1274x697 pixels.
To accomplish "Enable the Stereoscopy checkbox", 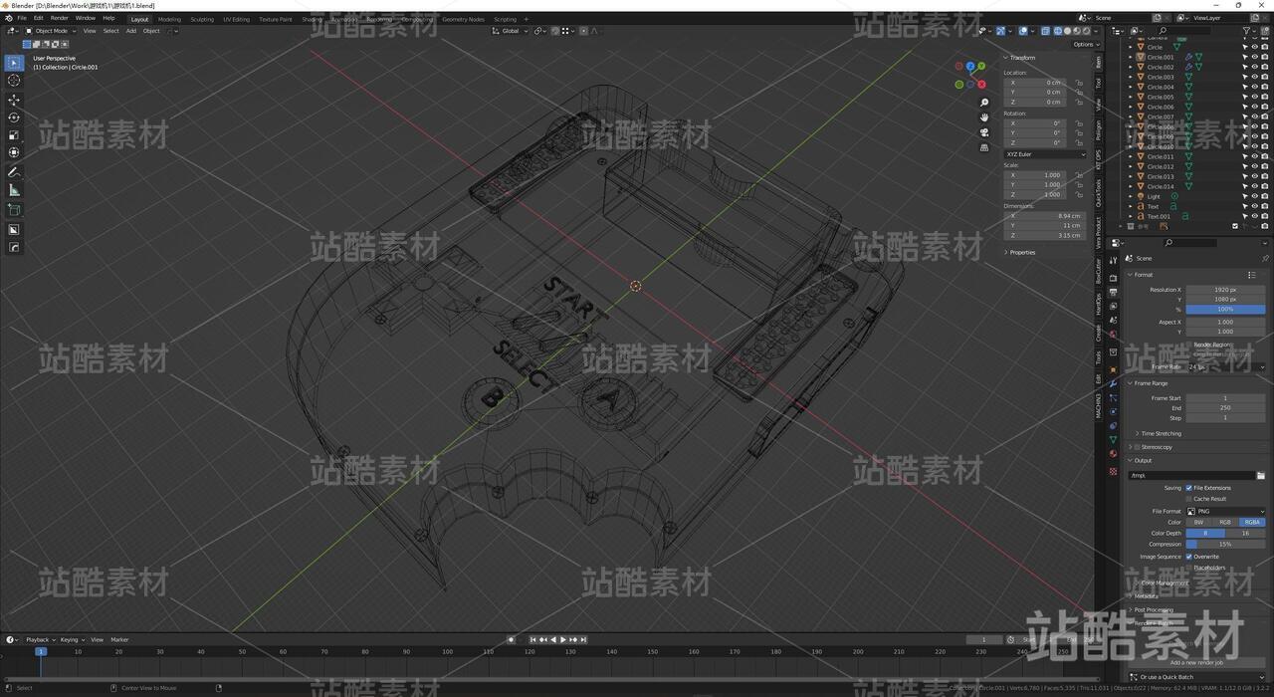I will (x=1137, y=447).
